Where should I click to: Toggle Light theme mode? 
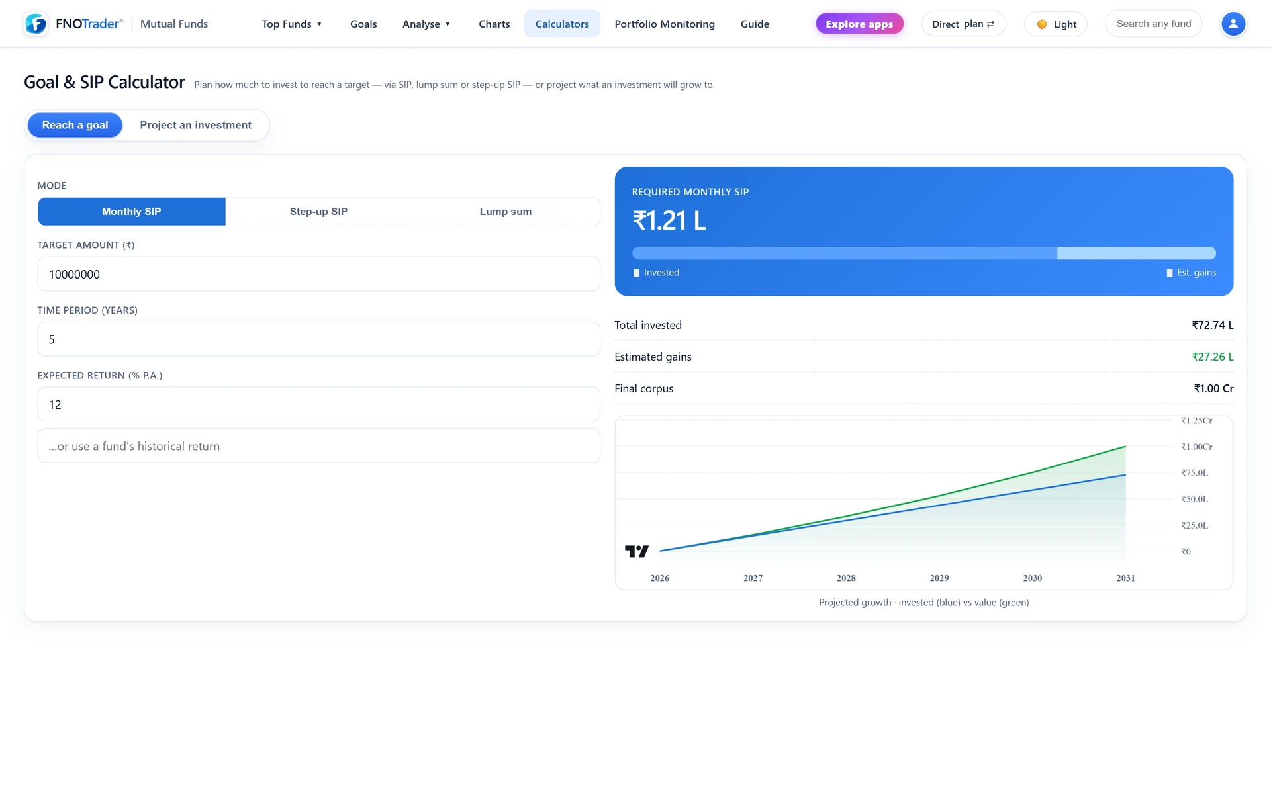pos(1056,24)
